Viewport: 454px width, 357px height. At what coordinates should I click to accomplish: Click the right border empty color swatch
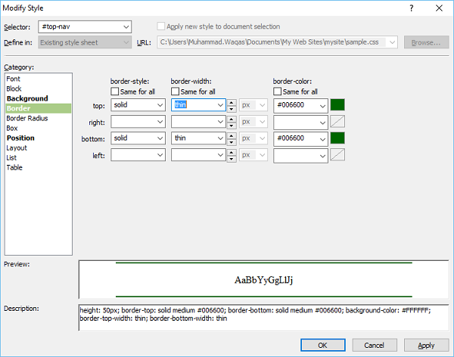click(x=337, y=122)
